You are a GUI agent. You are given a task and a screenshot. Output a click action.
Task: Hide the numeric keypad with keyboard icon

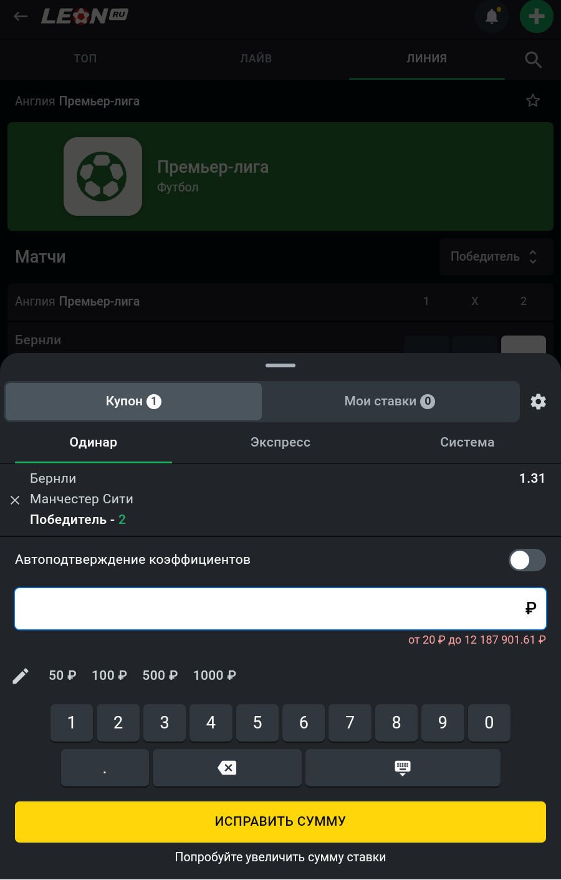coord(403,768)
